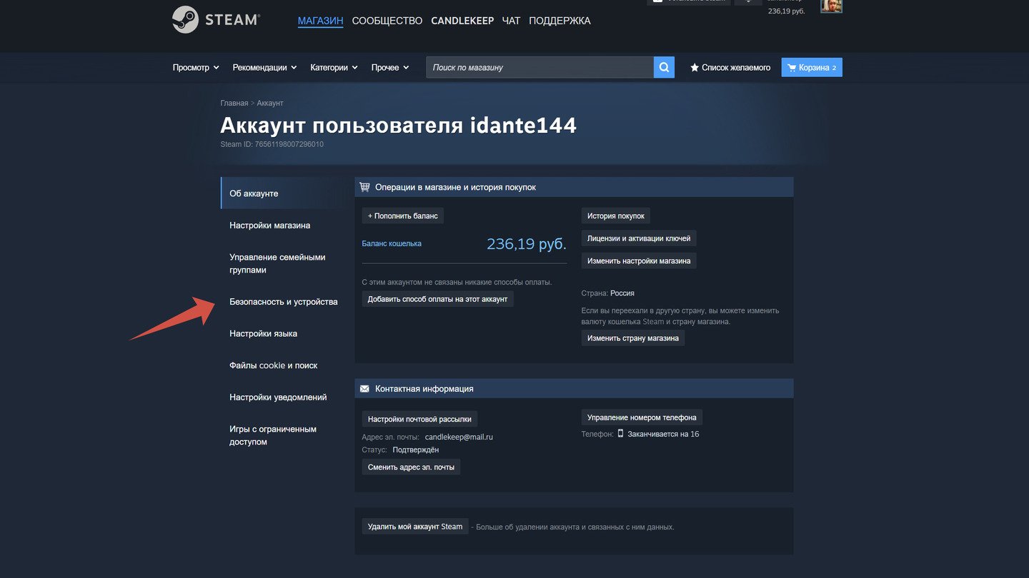The image size is (1029, 578).
Task: Open the Корзина shopping cart
Action: 811,68
